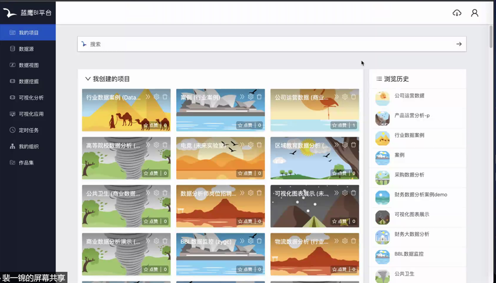This screenshot has width=496, height=283.
Task: Open gear settings on 物流数据分析 card
Action: pos(345,241)
